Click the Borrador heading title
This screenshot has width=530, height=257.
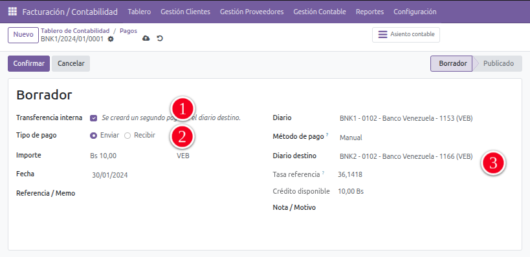coord(44,95)
